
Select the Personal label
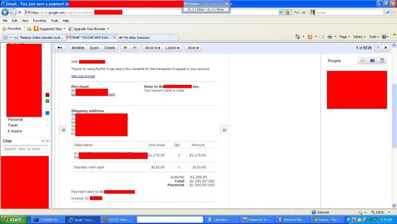coord(15,120)
